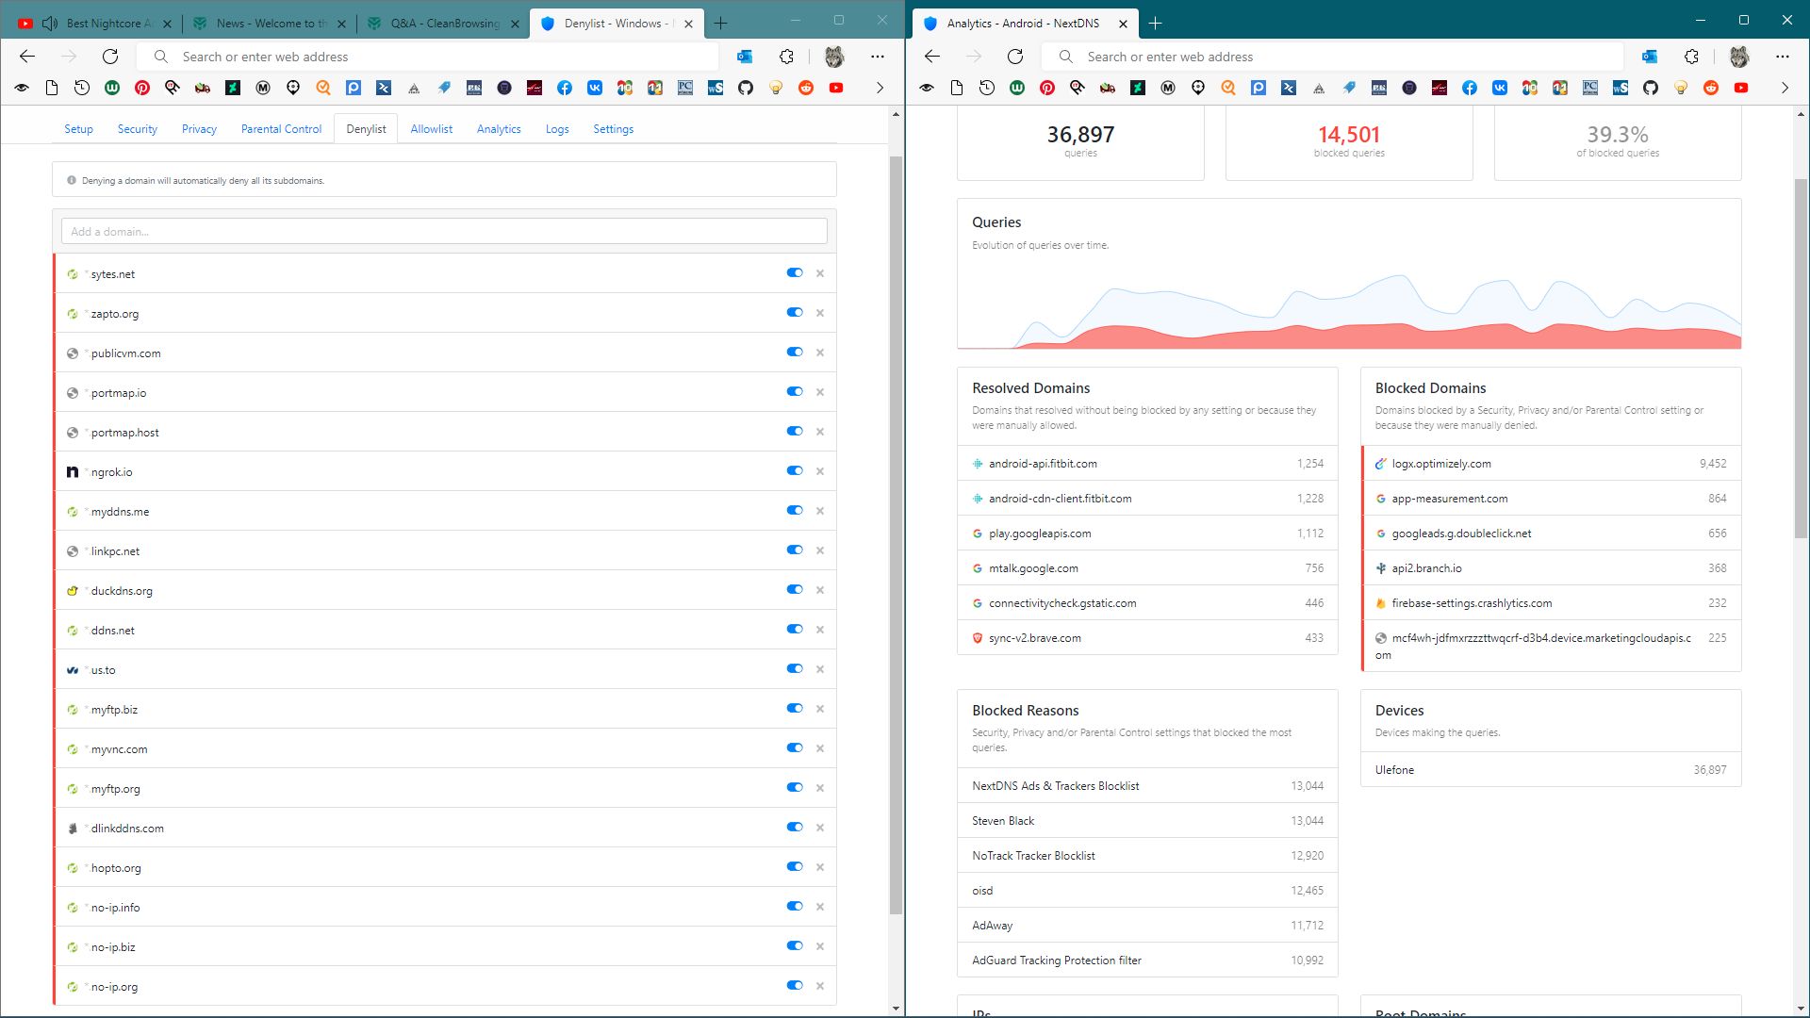
Task: Open VK bookmark in the Denylist window
Action: point(595,88)
